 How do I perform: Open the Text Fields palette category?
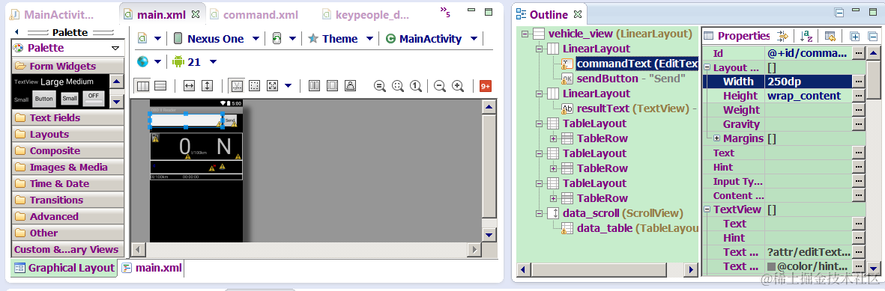67,117
